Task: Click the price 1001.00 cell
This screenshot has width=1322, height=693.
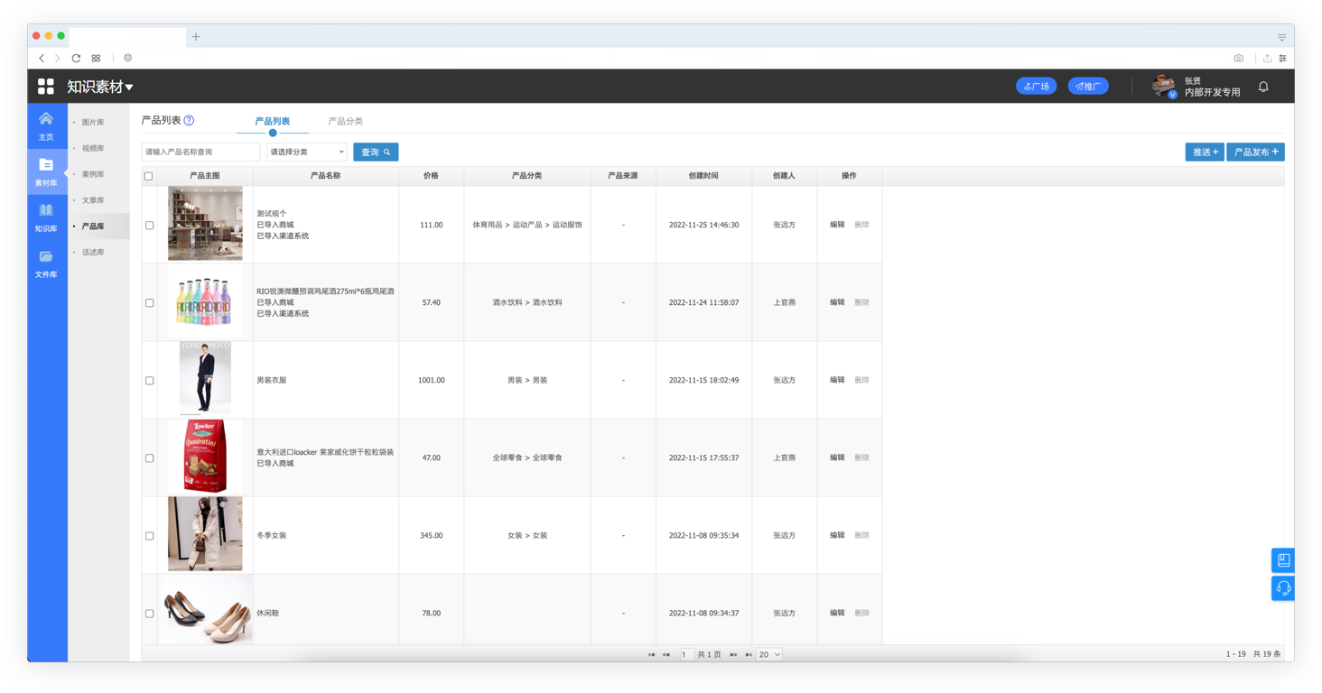Action: [x=432, y=380]
